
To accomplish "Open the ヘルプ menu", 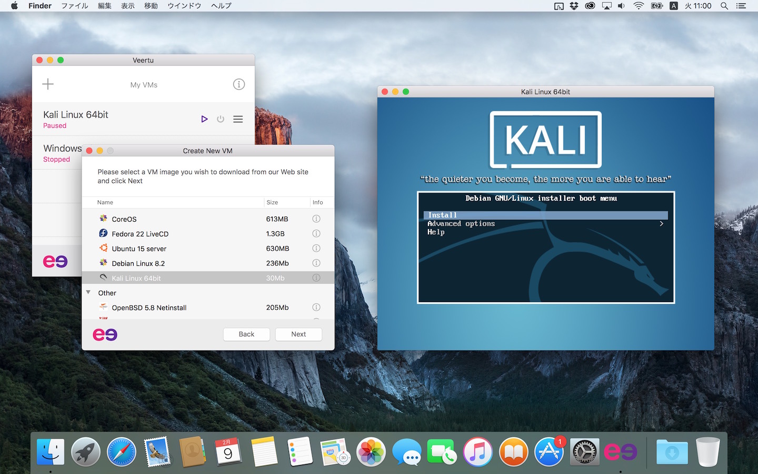I will click(x=221, y=6).
